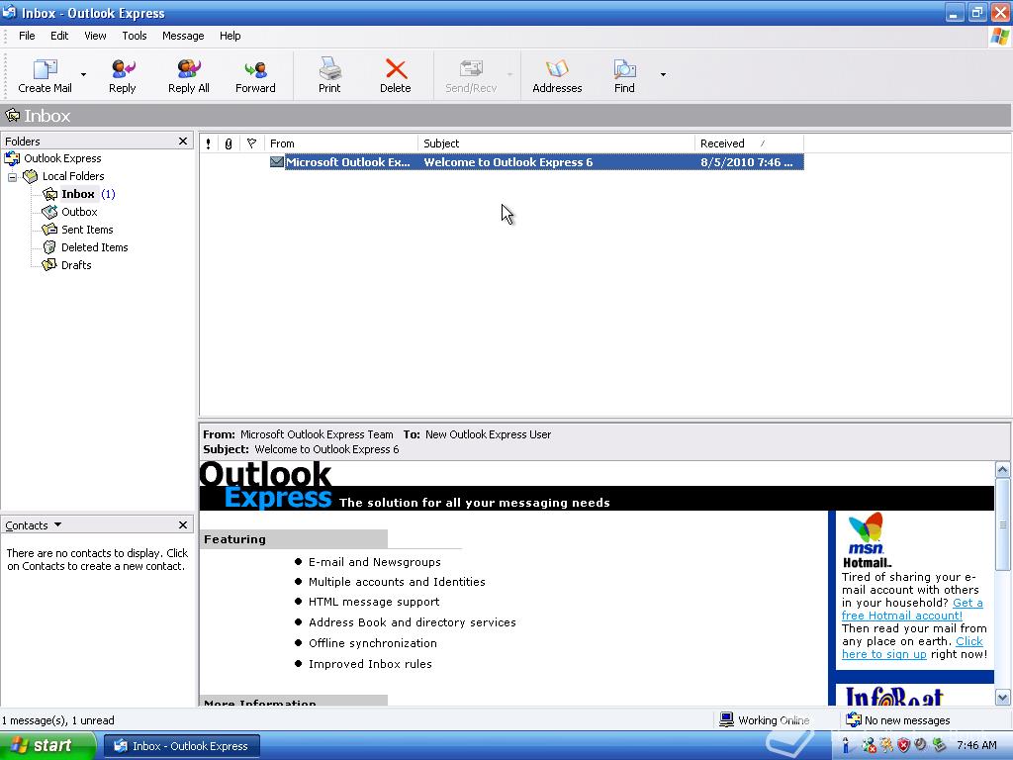Image resolution: width=1013 pixels, height=760 pixels.
Task: Collapse the Local Folders tree node
Action: point(12,176)
